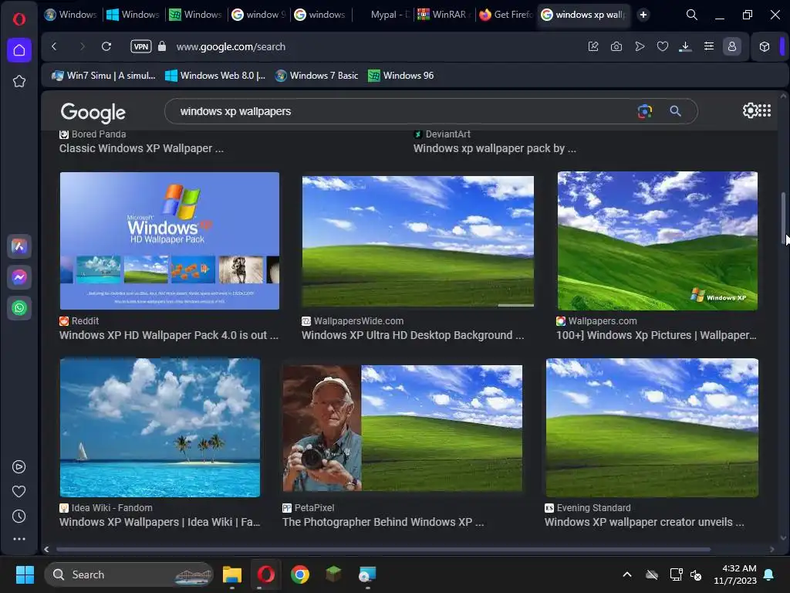Open the send/flow arrow icon
This screenshot has width=790, height=593.
point(640,46)
